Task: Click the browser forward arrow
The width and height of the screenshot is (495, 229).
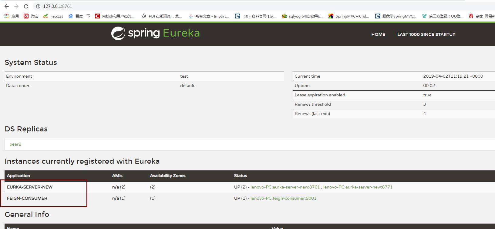Action: [16, 6]
